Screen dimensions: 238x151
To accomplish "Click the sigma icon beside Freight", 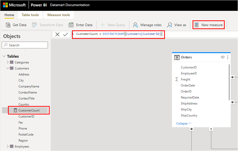I will pyautogui.click(x=177, y=79).
